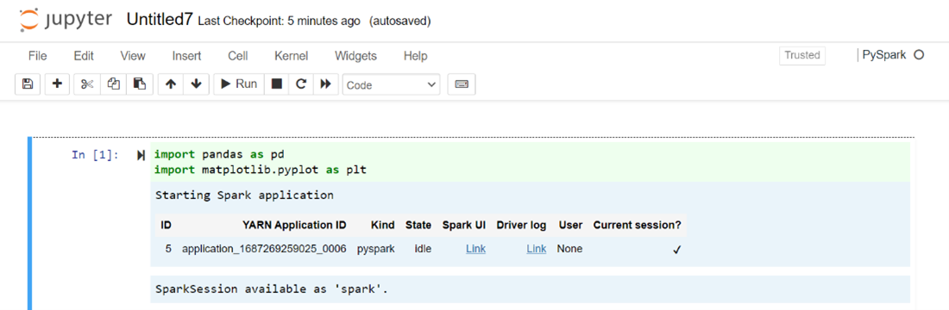Run this cell using the In [1] arrow

(141, 155)
